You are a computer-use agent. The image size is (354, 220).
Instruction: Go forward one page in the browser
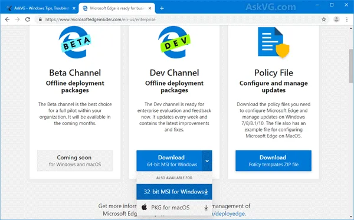tap(17, 19)
